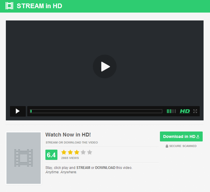Adjust the volume level bars
The height and width of the screenshot is (192, 210).
coord(171,111)
